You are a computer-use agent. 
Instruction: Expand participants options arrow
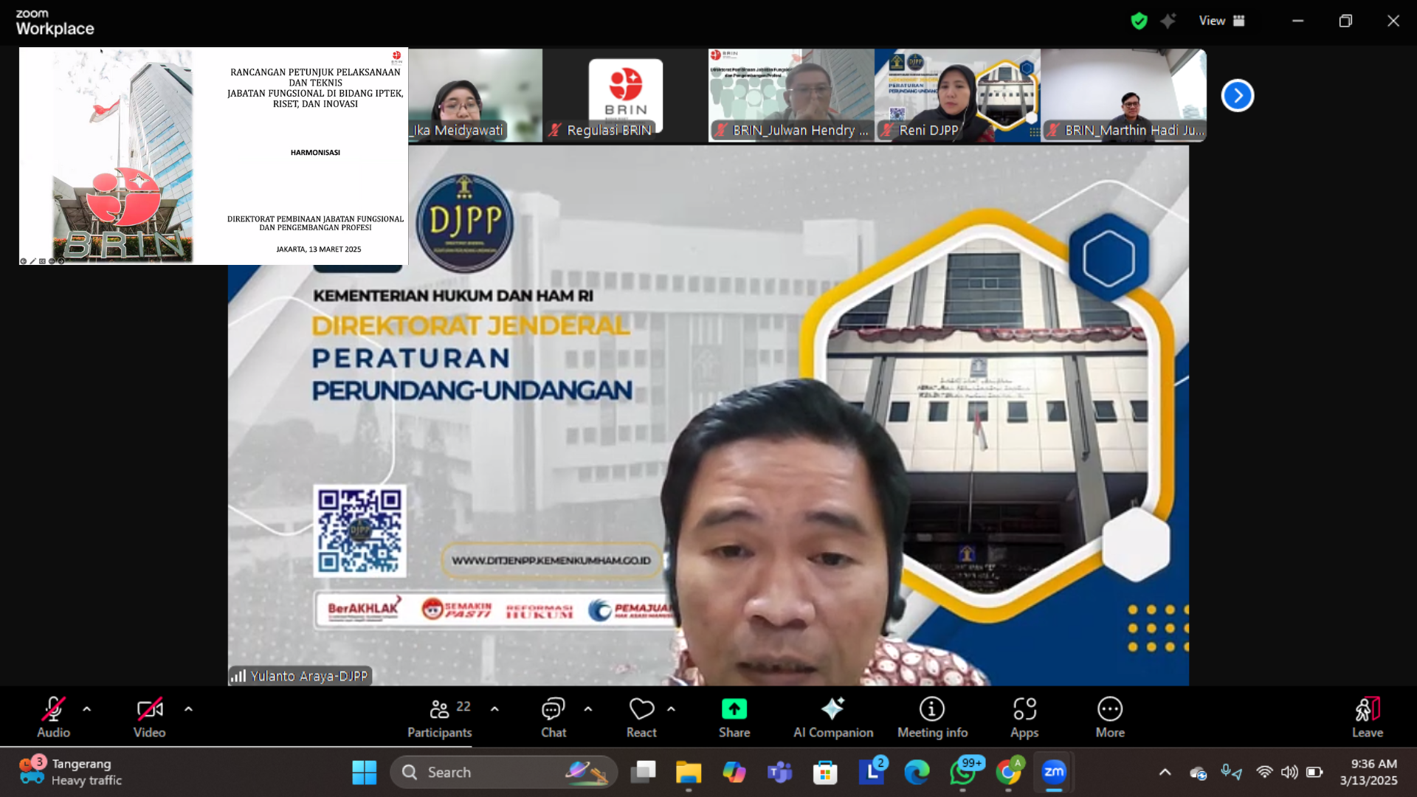494,709
